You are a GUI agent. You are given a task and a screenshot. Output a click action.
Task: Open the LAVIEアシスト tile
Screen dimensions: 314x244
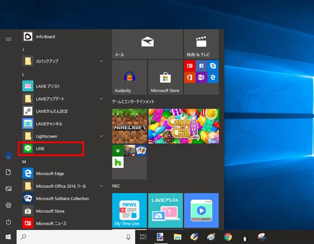(165, 210)
